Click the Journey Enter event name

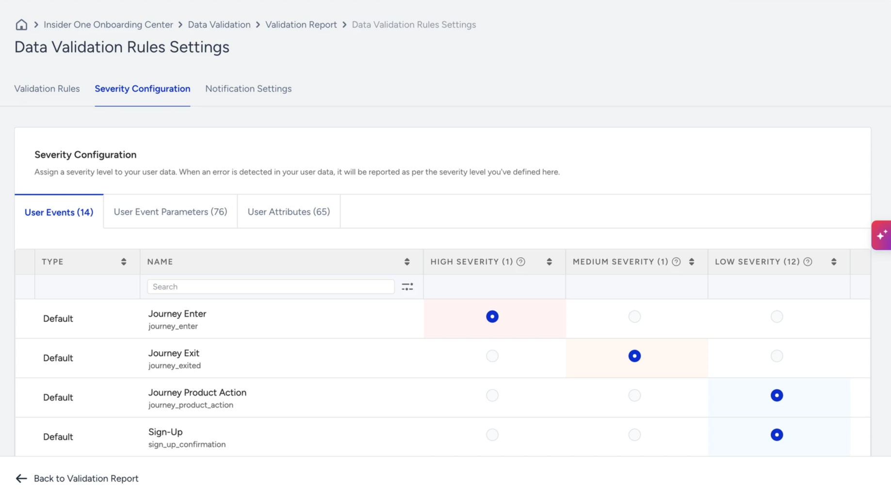[177, 314]
